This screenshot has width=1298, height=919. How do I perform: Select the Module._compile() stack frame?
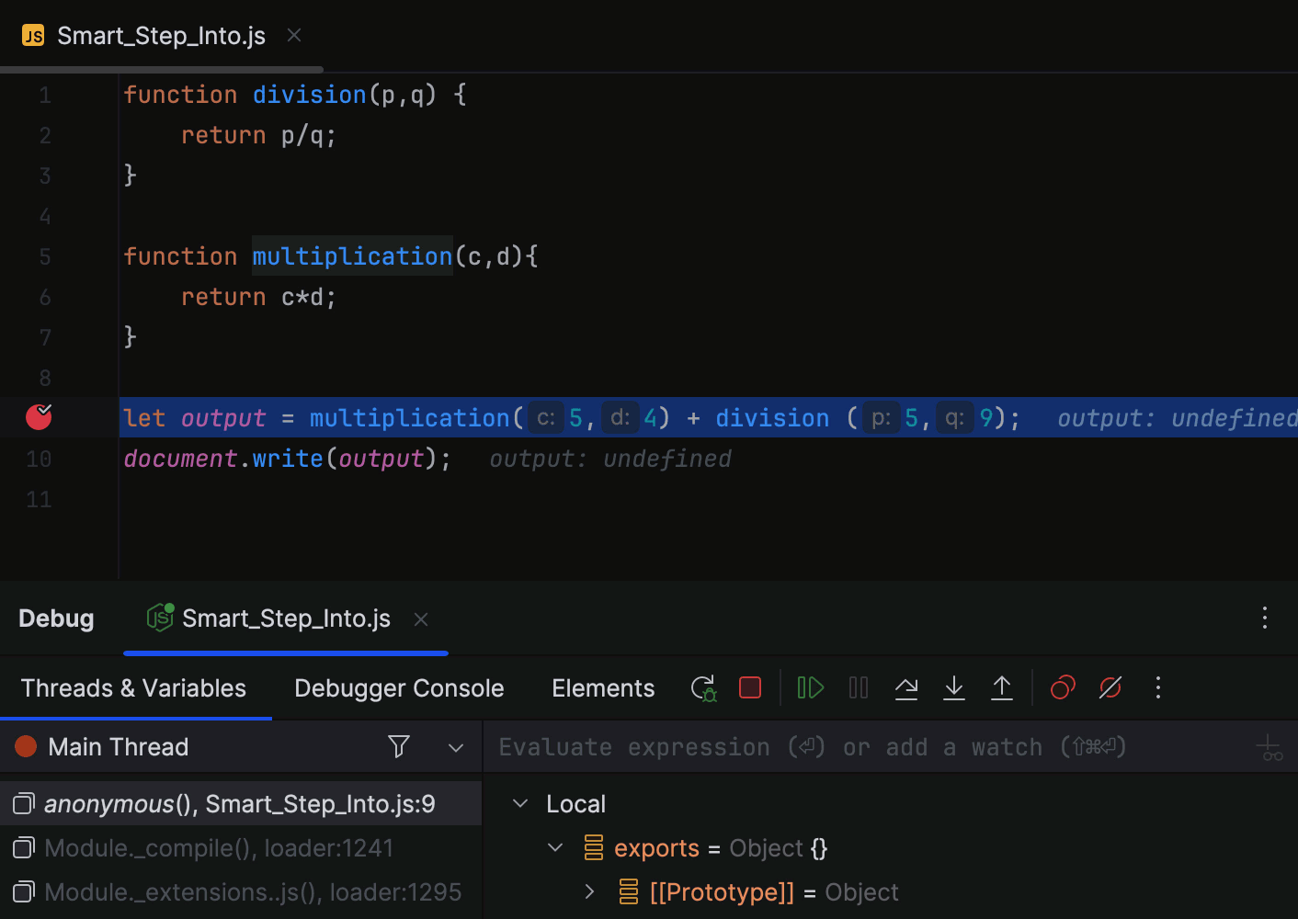point(219,847)
